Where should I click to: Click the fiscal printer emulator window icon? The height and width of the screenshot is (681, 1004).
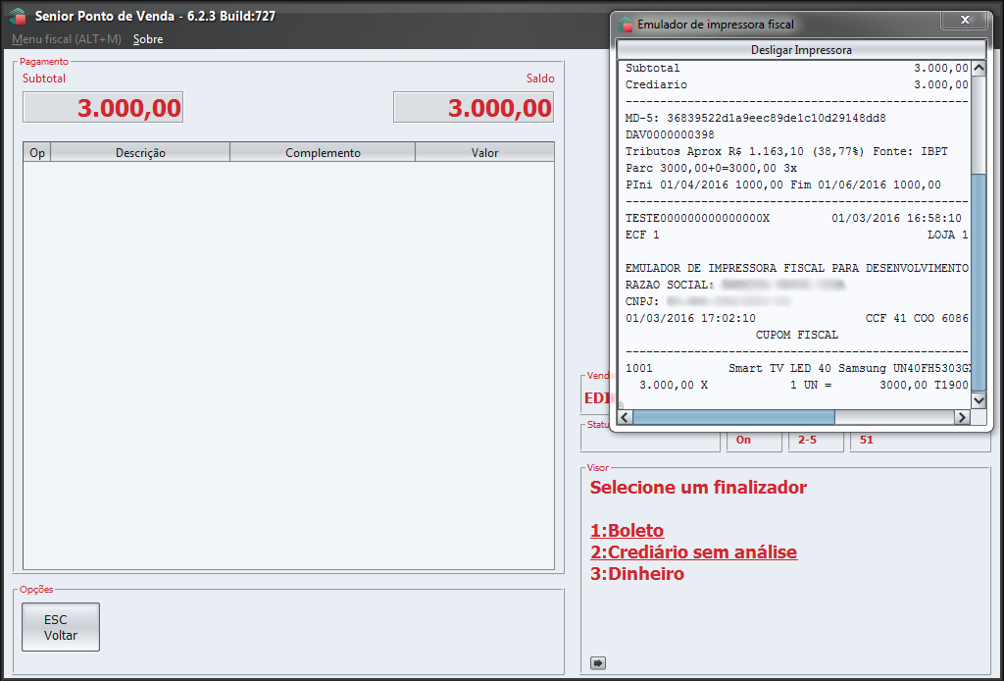tap(625, 25)
